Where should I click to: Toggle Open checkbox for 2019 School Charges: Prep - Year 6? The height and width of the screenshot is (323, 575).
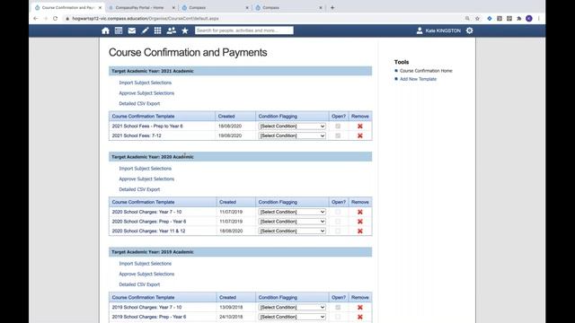coord(338,317)
